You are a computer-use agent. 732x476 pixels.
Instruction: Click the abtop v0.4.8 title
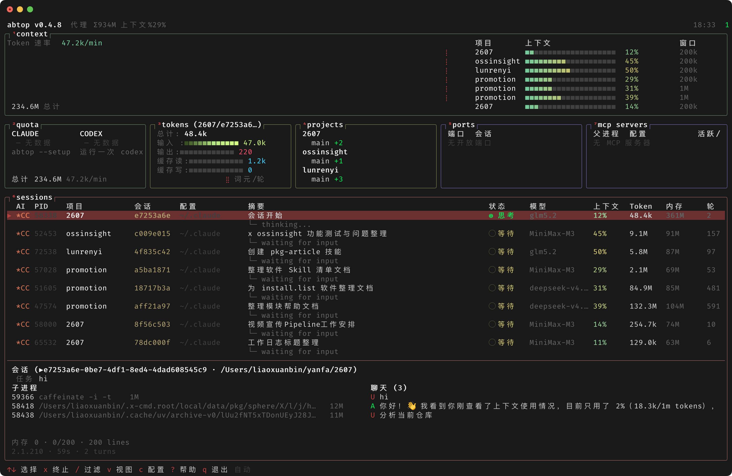point(34,25)
